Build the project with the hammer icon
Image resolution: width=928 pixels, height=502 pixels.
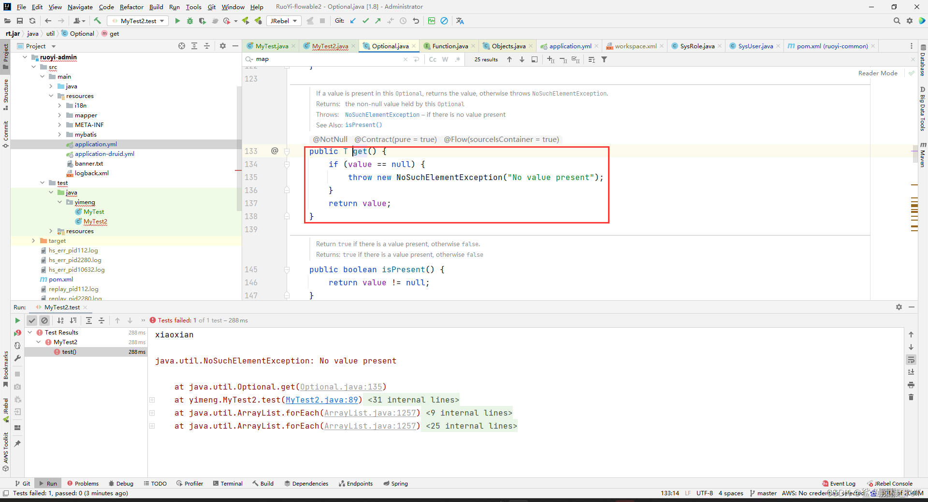97,21
